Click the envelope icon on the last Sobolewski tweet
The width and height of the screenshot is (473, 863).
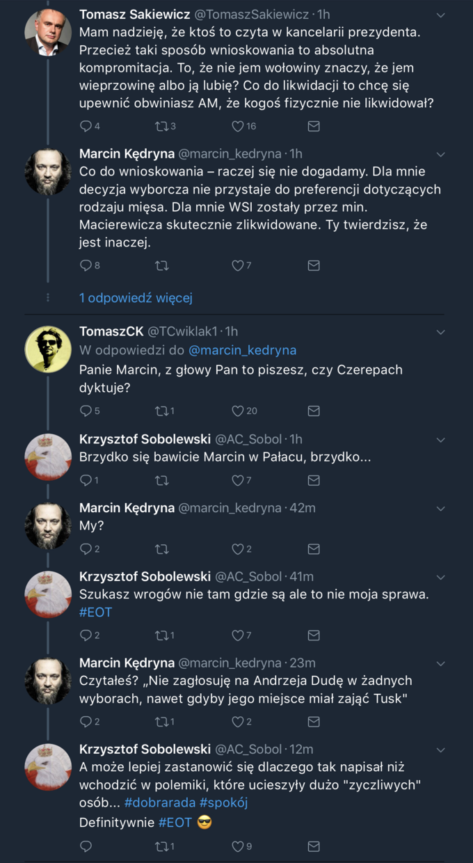coord(313,846)
